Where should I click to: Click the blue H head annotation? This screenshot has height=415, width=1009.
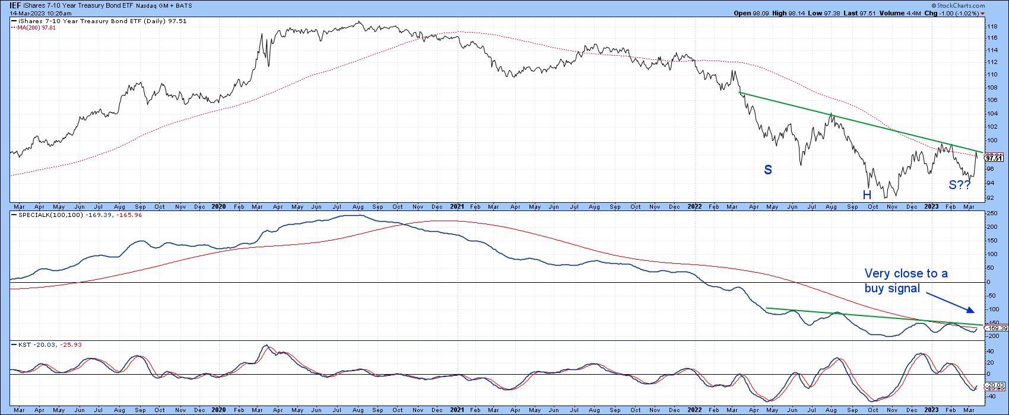867,194
